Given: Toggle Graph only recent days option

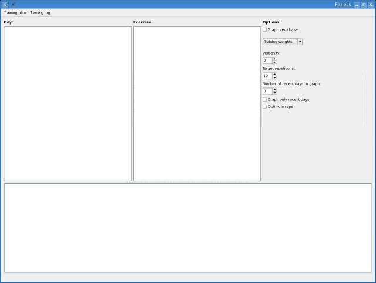Looking at the screenshot, I should [265, 99].
